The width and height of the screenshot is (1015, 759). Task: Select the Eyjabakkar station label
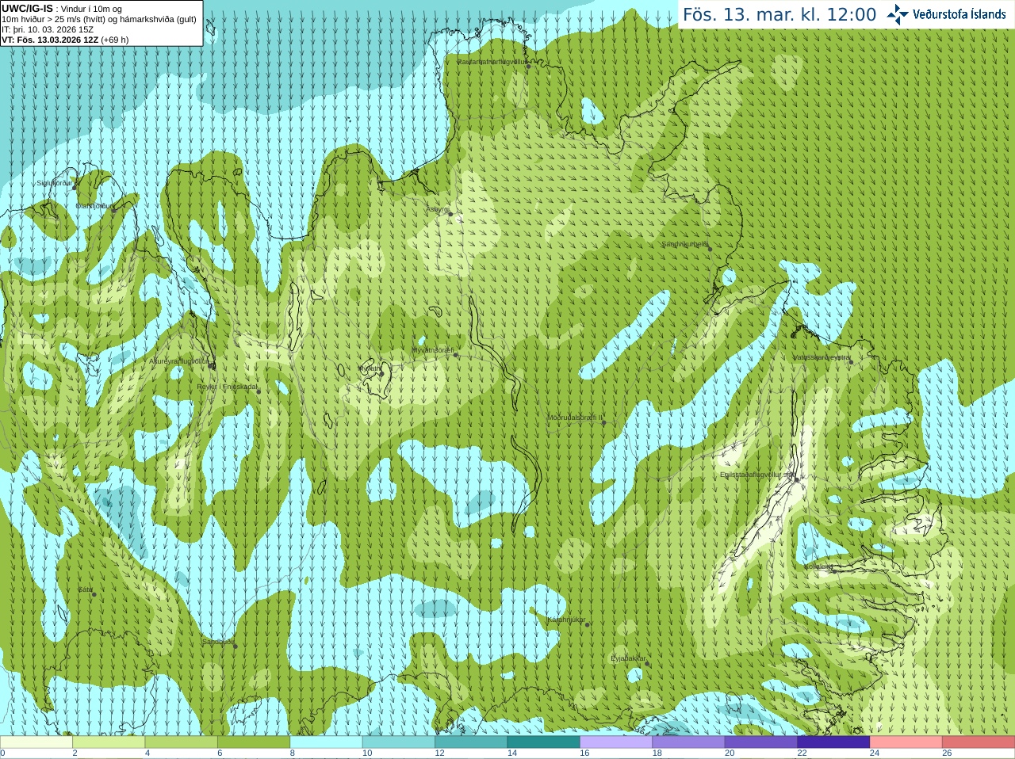pos(629,659)
